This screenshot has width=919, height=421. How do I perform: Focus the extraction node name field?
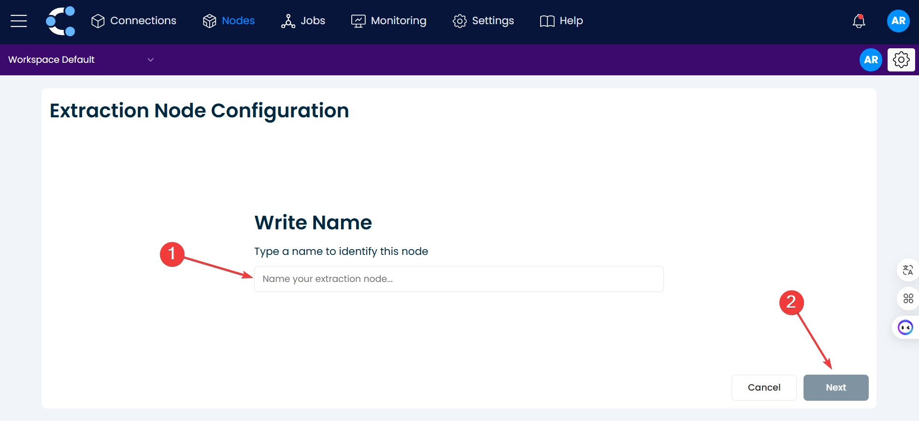pos(459,279)
